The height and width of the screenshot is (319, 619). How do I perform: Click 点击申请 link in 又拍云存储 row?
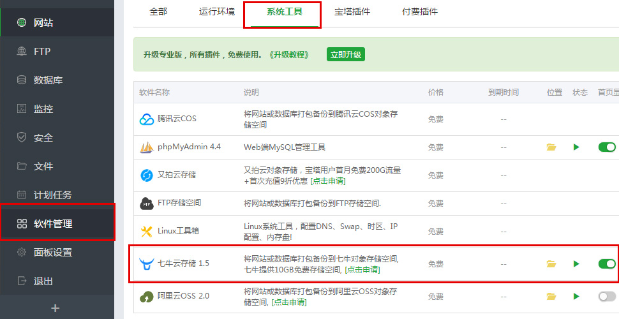(x=328, y=181)
